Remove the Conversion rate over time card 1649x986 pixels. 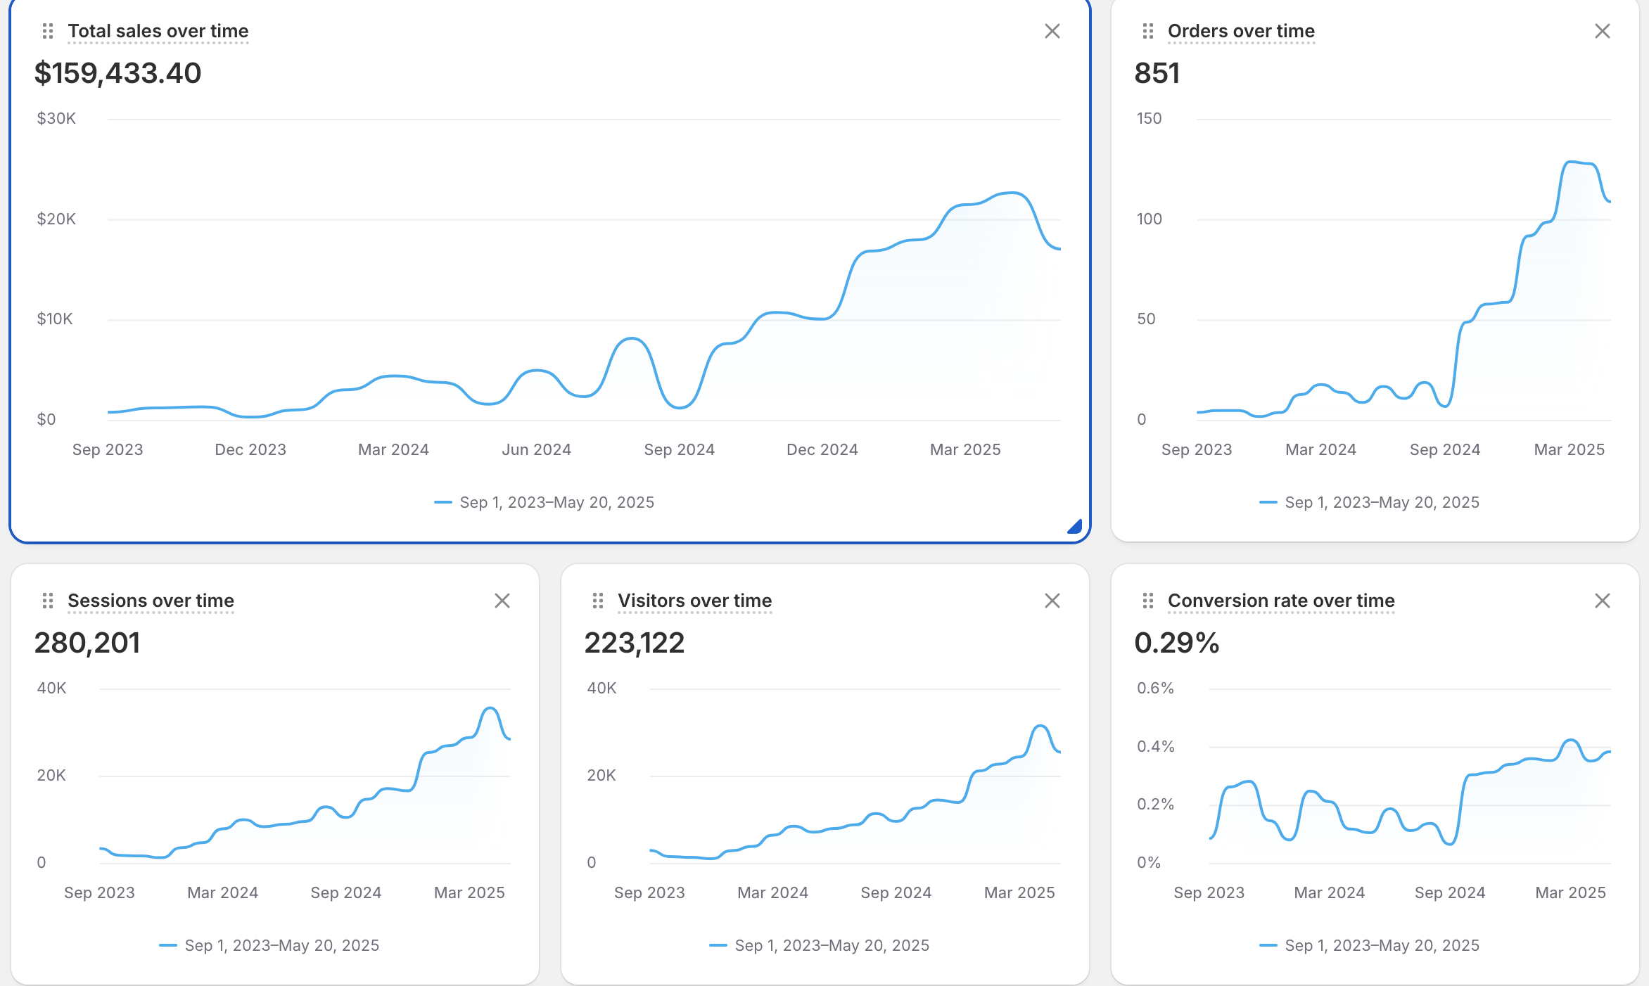[x=1602, y=601]
